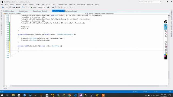Collapse the DocRect_FormClosing method outline
The width and height of the screenshot is (173, 97).
coord(11,34)
